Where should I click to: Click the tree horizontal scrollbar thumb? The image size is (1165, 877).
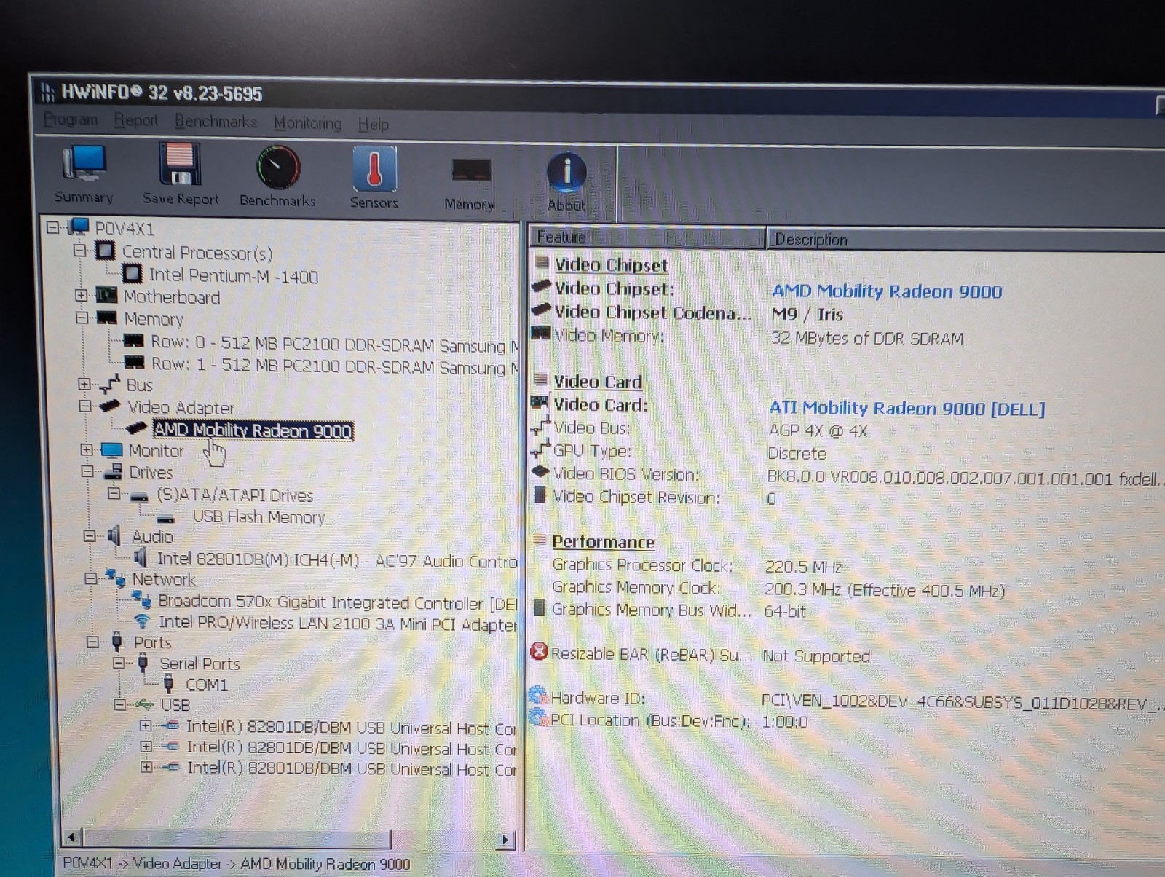coord(237,838)
